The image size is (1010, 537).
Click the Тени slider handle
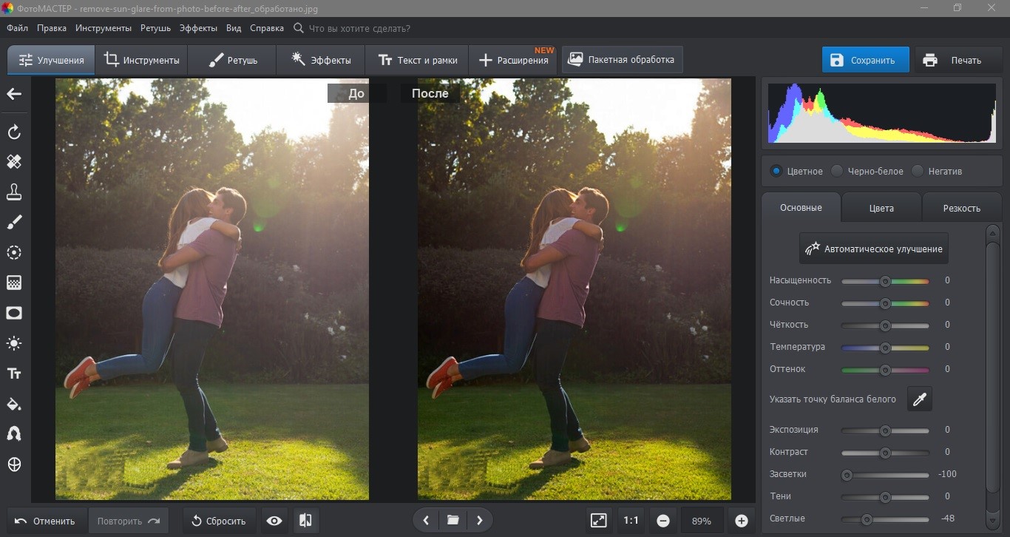click(885, 497)
